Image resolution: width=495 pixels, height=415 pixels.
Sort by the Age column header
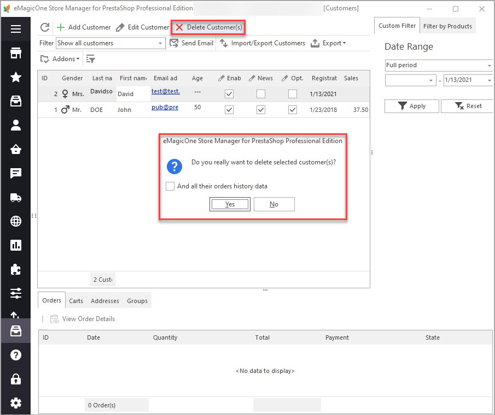(x=197, y=78)
